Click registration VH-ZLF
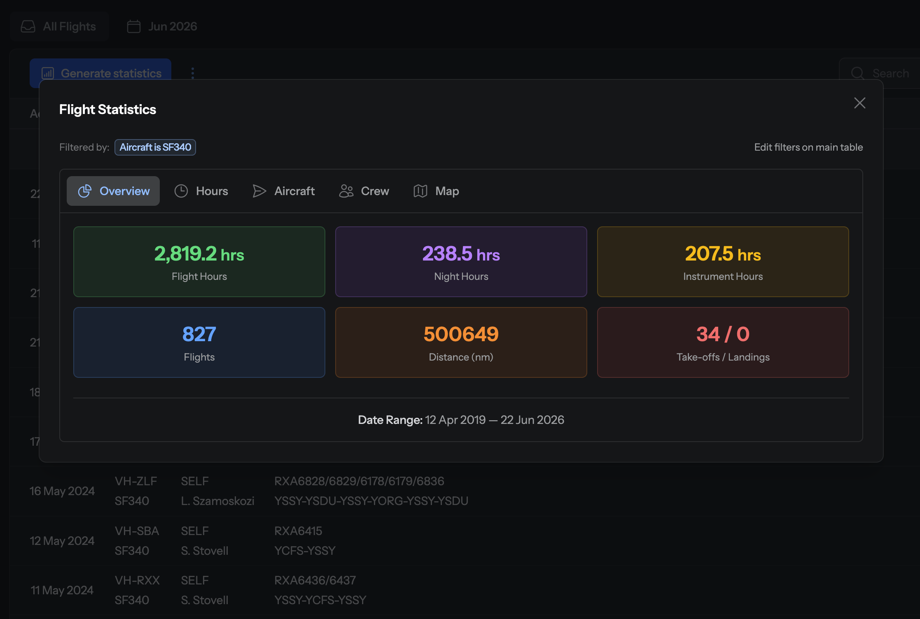The width and height of the screenshot is (920, 619). [x=136, y=481]
